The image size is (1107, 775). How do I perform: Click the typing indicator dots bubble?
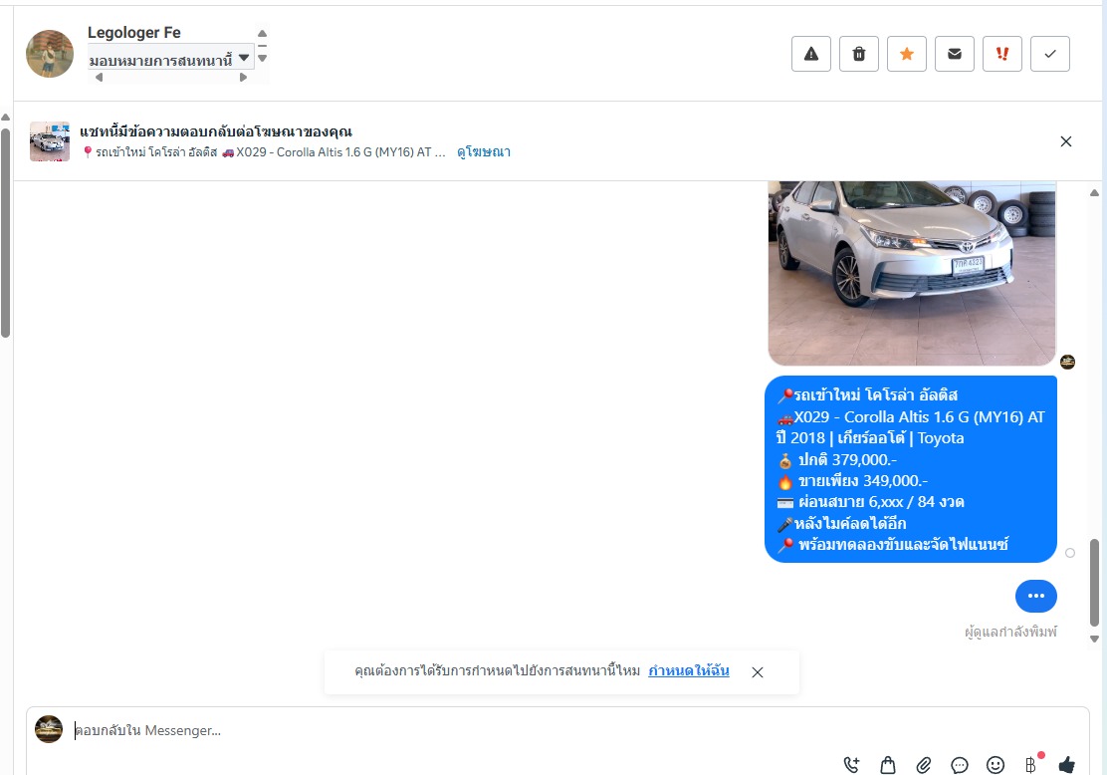(1035, 596)
